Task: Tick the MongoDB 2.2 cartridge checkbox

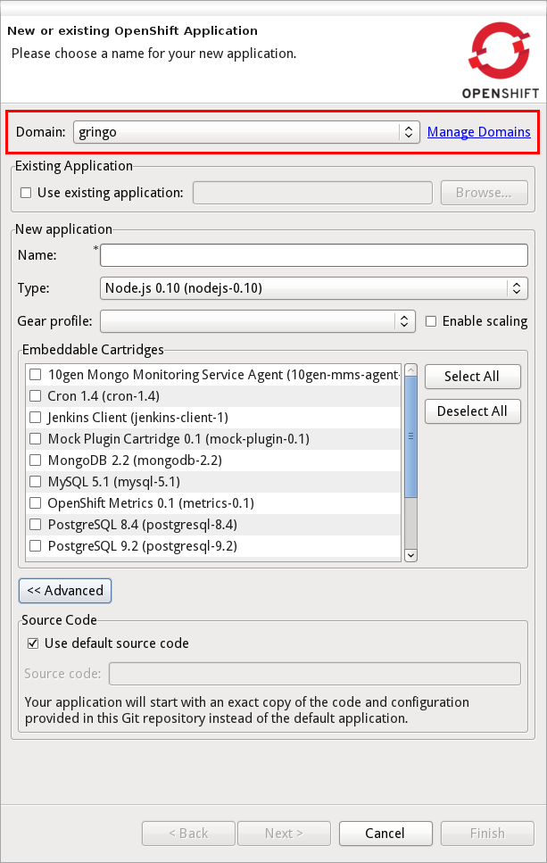Action: coord(36,461)
